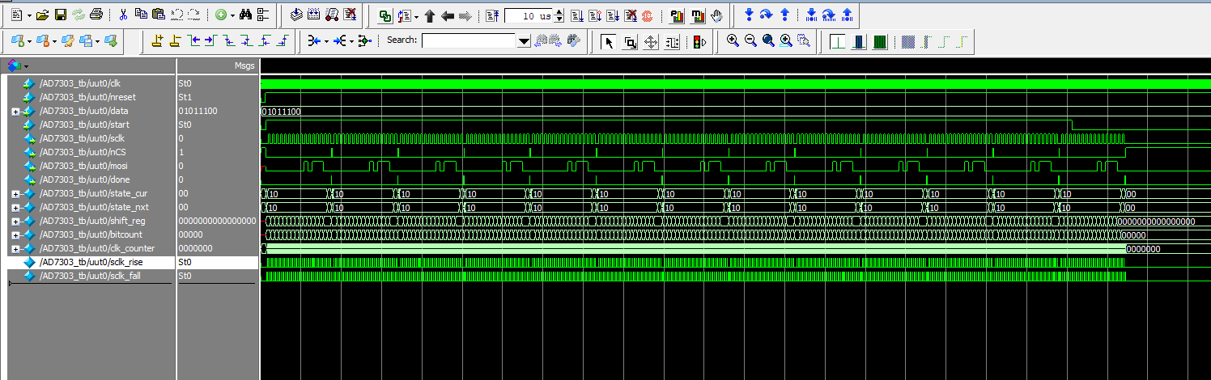Click the Step Over blue arrow
1211x380 pixels.
pos(767,15)
